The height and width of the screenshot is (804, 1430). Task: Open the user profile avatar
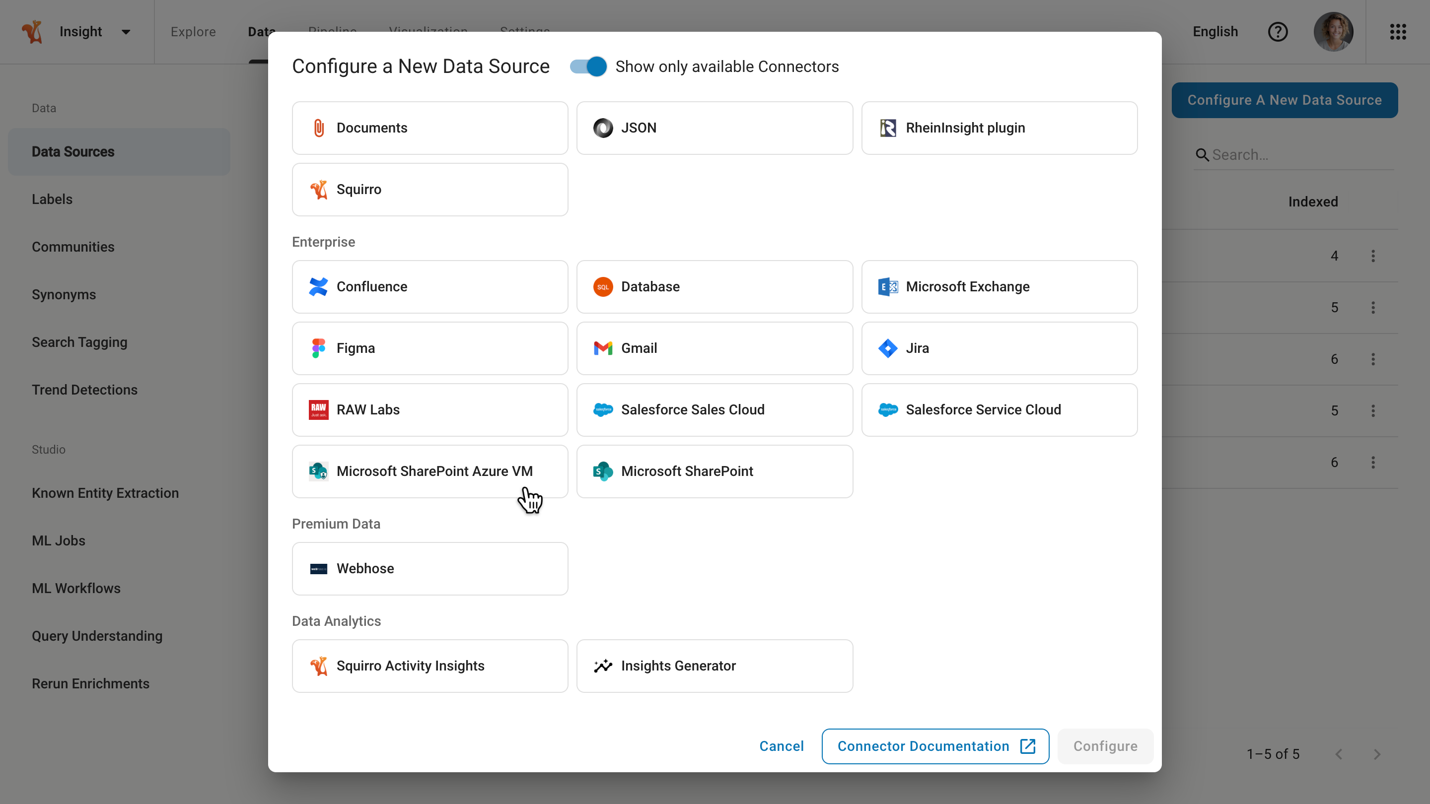pos(1333,32)
